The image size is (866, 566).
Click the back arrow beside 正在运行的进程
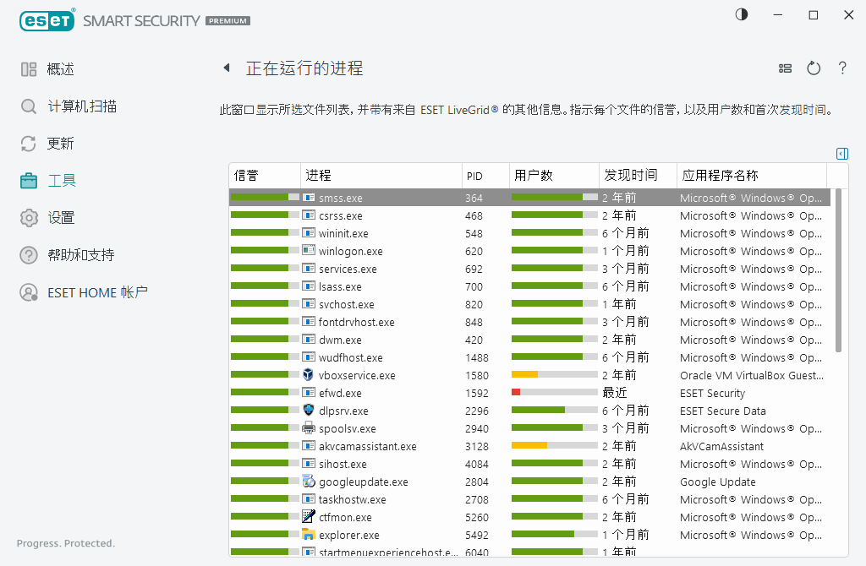pyautogui.click(x=226, y=68)
